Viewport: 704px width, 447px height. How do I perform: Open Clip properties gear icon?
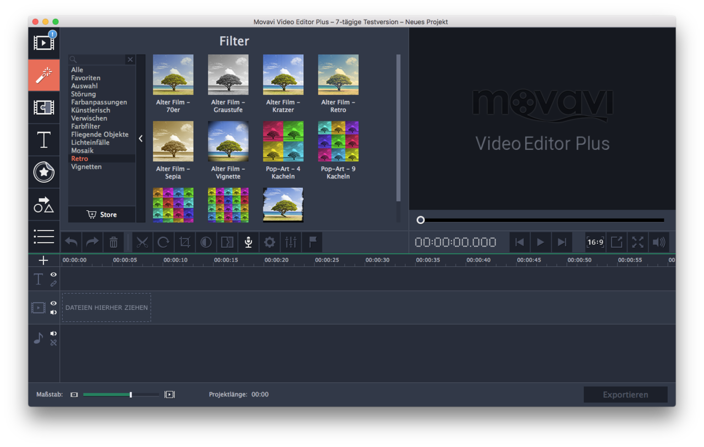click(x=269, y=242)
